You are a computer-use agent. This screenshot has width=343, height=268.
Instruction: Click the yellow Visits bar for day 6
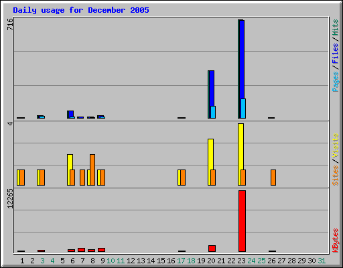pyautogui.click(x=70, y=161)
